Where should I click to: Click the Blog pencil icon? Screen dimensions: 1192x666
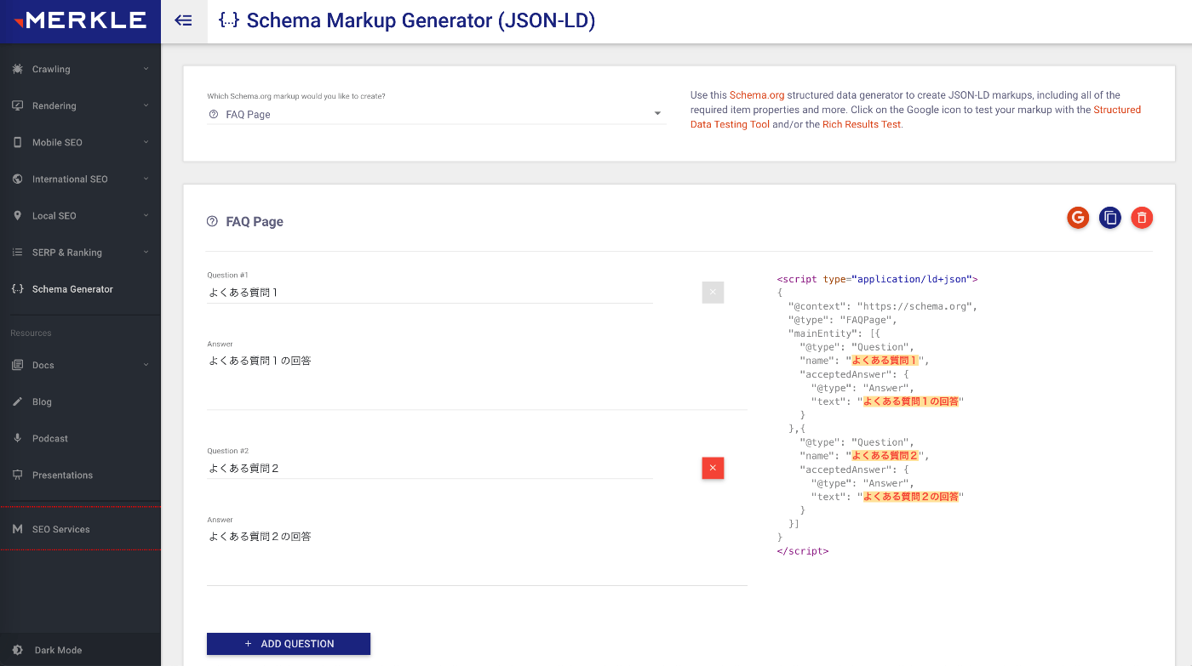[x=18, y=401]
